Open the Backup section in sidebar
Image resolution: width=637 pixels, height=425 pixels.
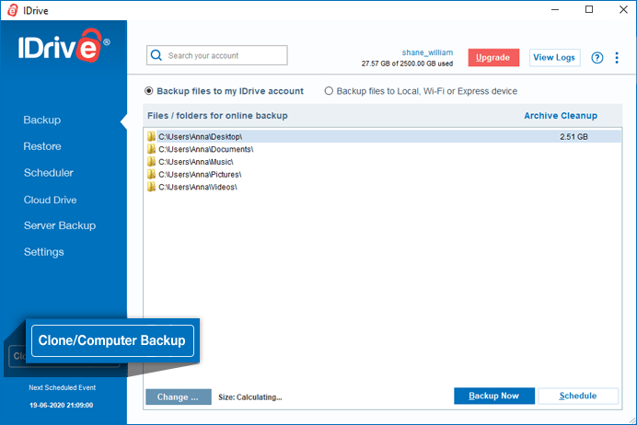pyautogui.click(x=41, y=120)
